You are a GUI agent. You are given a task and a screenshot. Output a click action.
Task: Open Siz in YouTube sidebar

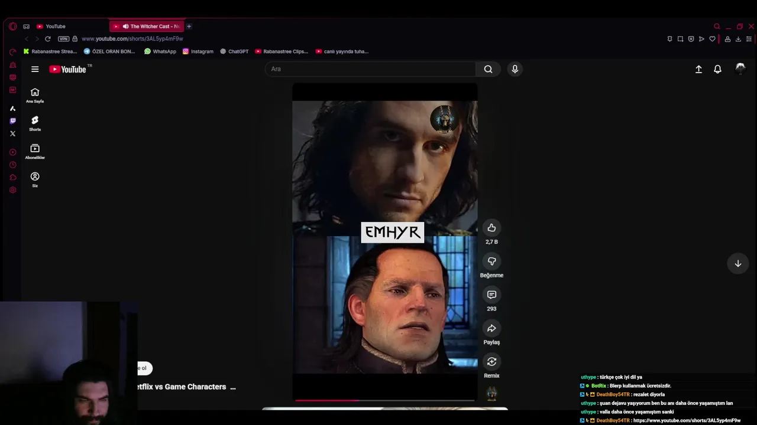(x=35, y=180)
